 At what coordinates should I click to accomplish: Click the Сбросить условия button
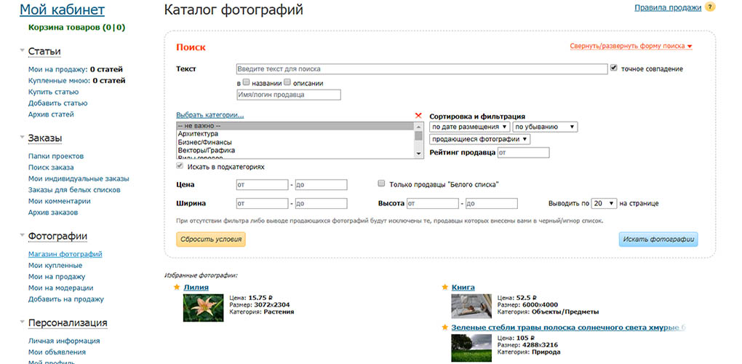click(x=210, y=239)
